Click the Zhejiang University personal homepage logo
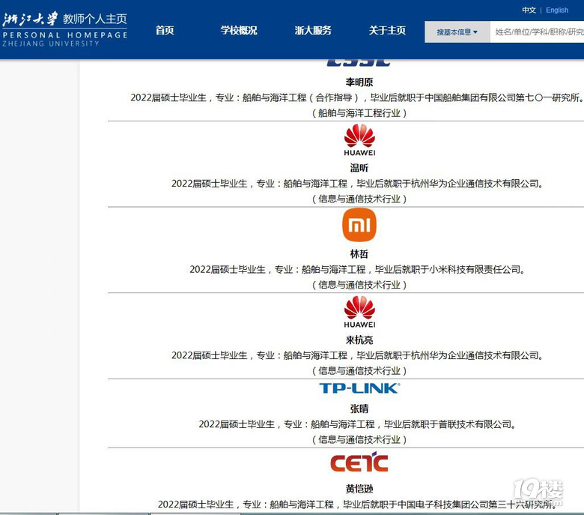The width and height of the screenshot is (584, 515). [x=64, y=29]
